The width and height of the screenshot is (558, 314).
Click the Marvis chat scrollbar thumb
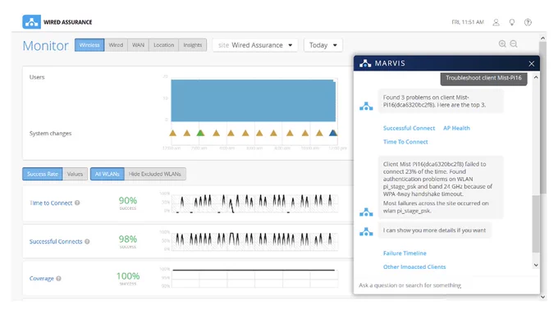coord(536,224)
